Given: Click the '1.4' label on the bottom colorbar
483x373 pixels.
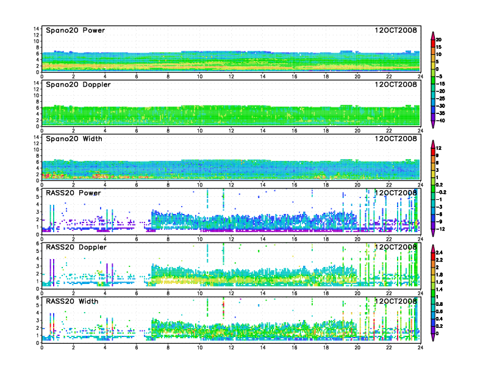Looking at the screenshot, I should 439,290.
